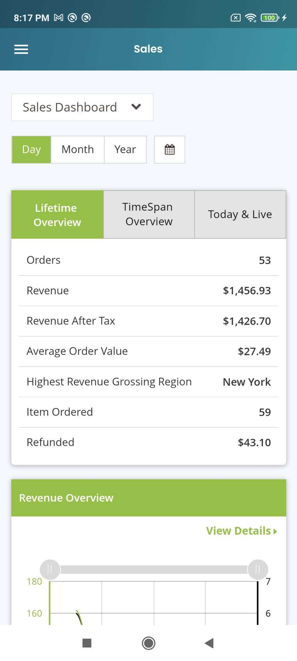The height and width of the screenshot is (661, 297).
Task: Tap the battery indicator icon
Action: [270, 18]
